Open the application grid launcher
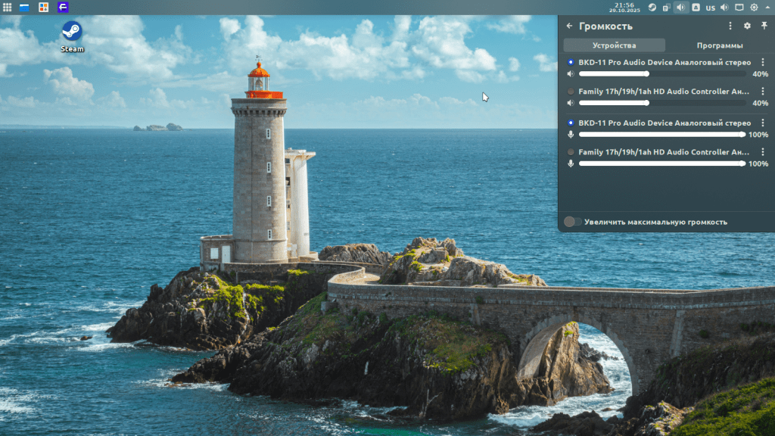775x436 pixels. [7, 7]
